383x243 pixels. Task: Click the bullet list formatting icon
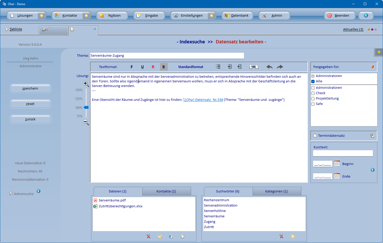pos(218,67)
